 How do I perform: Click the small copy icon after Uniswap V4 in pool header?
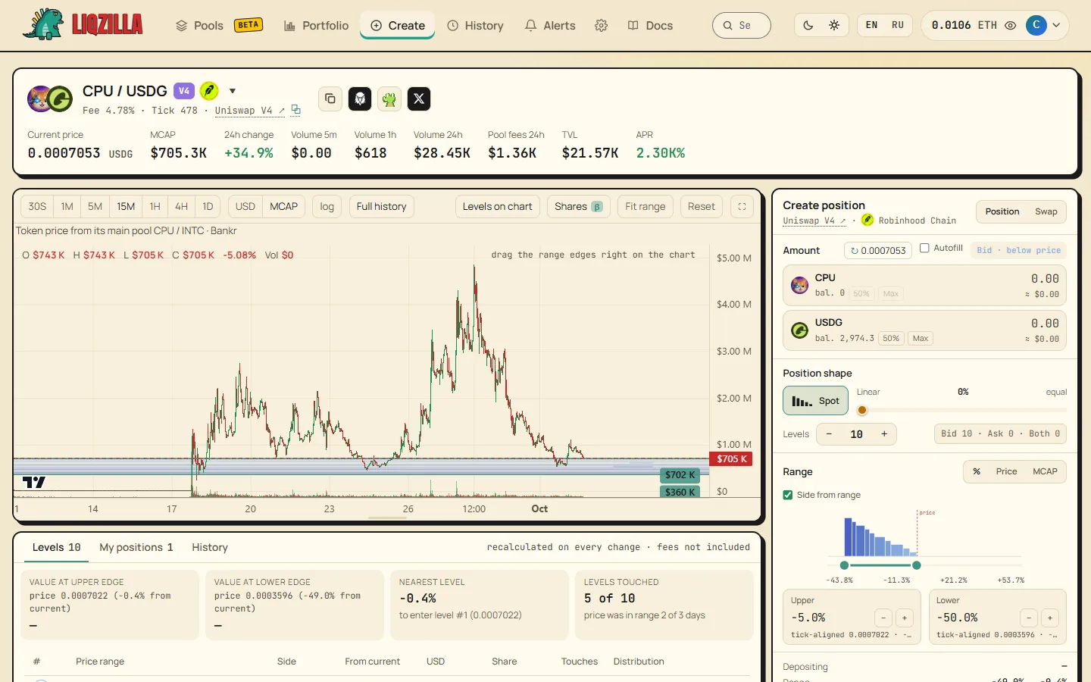[x=296, y=110]
